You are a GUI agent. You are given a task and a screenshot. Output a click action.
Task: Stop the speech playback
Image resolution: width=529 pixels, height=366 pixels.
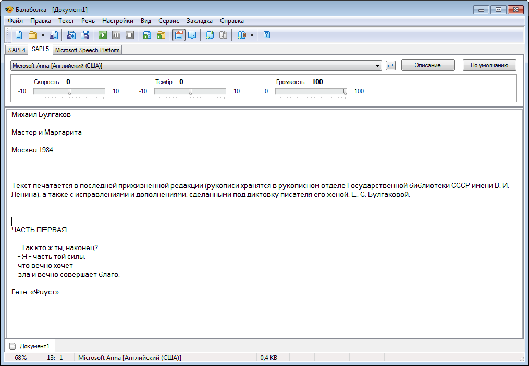[130, 35]
